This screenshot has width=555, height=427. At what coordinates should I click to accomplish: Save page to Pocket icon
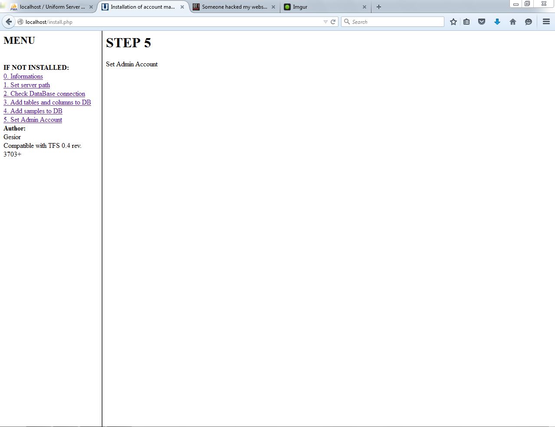[x=482, y=22]
